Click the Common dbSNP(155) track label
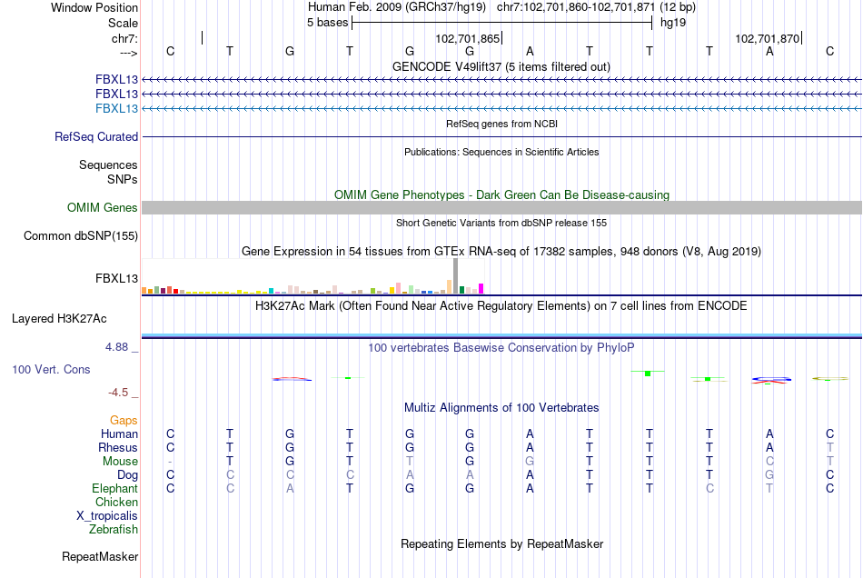 pos(80,235)
